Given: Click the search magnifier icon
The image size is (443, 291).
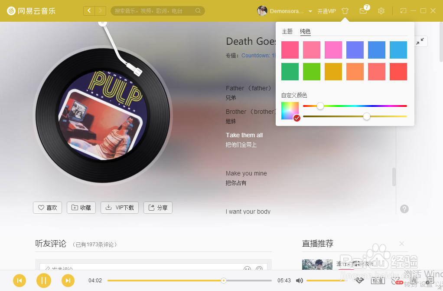Looking at the screenshot, I should (x=198, y=11).
